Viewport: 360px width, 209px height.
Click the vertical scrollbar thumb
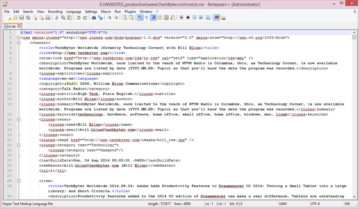click(x=354, y=37)
